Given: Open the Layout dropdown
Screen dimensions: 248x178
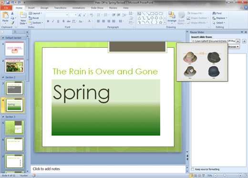Looking at the screenshot, I should (x=35, y=13).
